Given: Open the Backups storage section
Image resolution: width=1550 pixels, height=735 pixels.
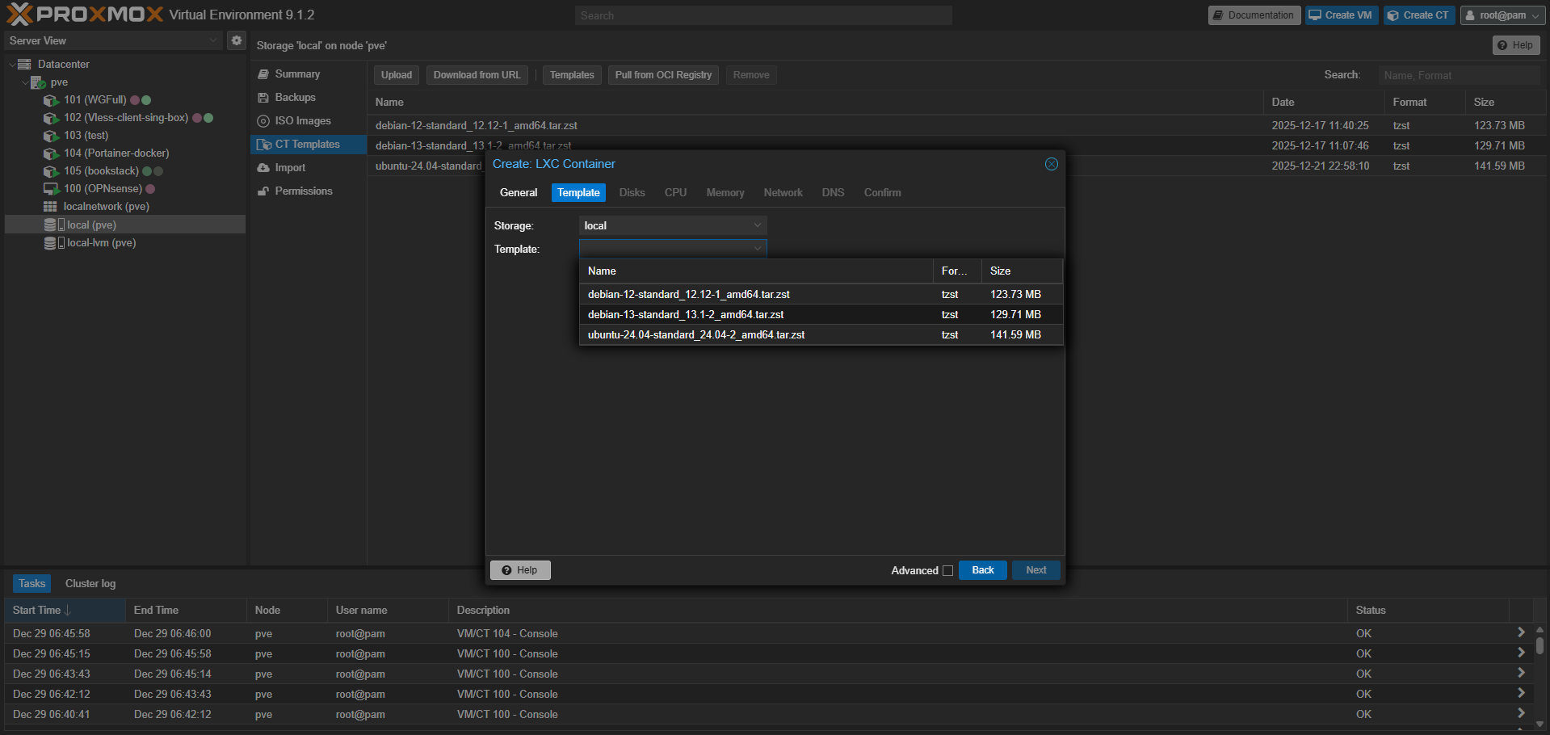Looking at the screenshot, I should (295, 98).
